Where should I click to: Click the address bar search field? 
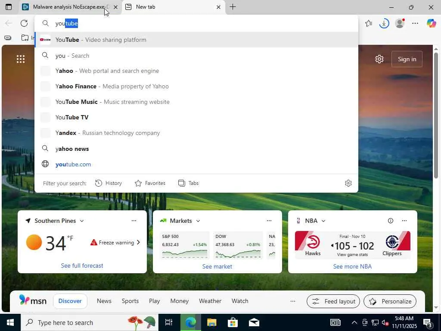click(196, 23)
